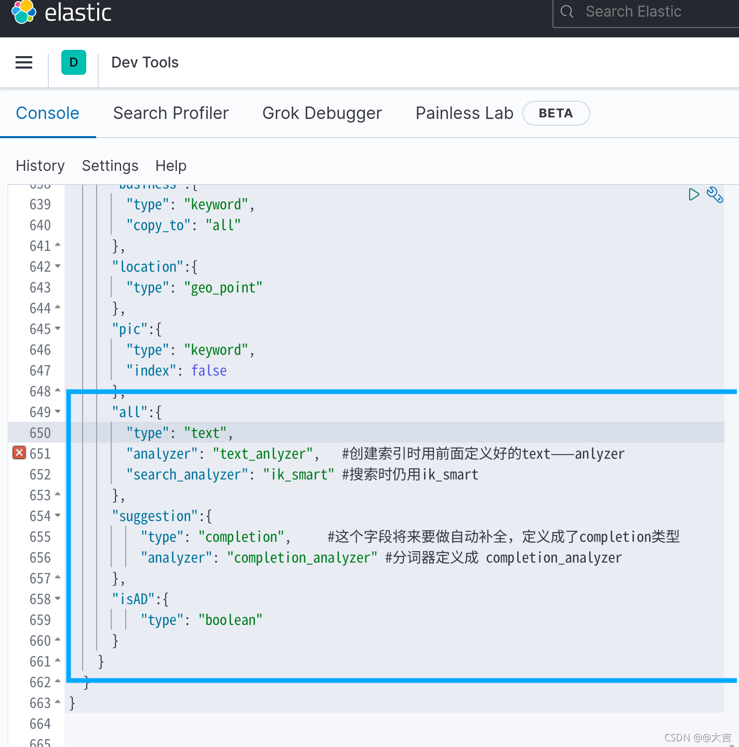The width and height of the screenshot is (739, 747).
Task: Open the History panel
Action: [41, 166]
